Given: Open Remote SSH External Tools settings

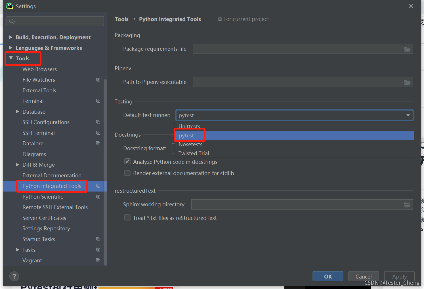Looking at the screenshot, I should 55,207.
